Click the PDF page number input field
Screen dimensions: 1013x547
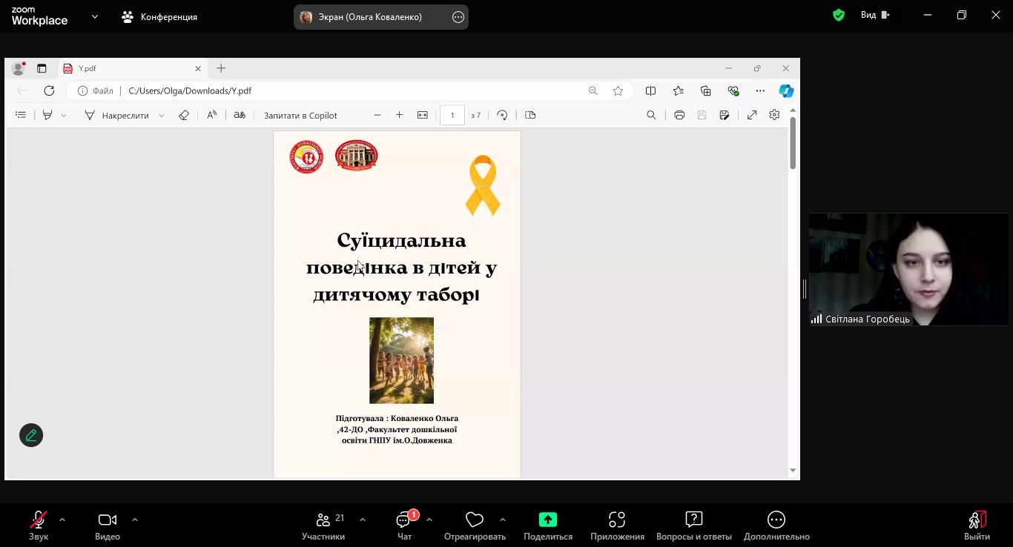452,116
